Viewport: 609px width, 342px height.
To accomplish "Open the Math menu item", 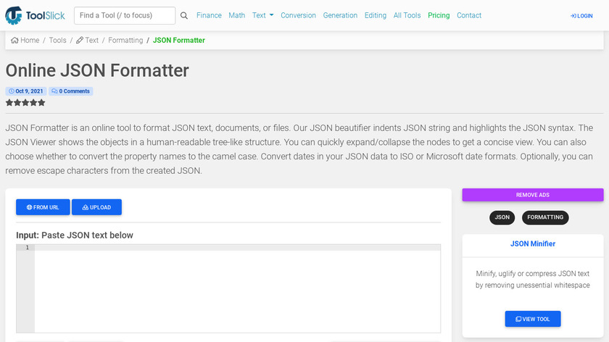I will coord(236,15).
